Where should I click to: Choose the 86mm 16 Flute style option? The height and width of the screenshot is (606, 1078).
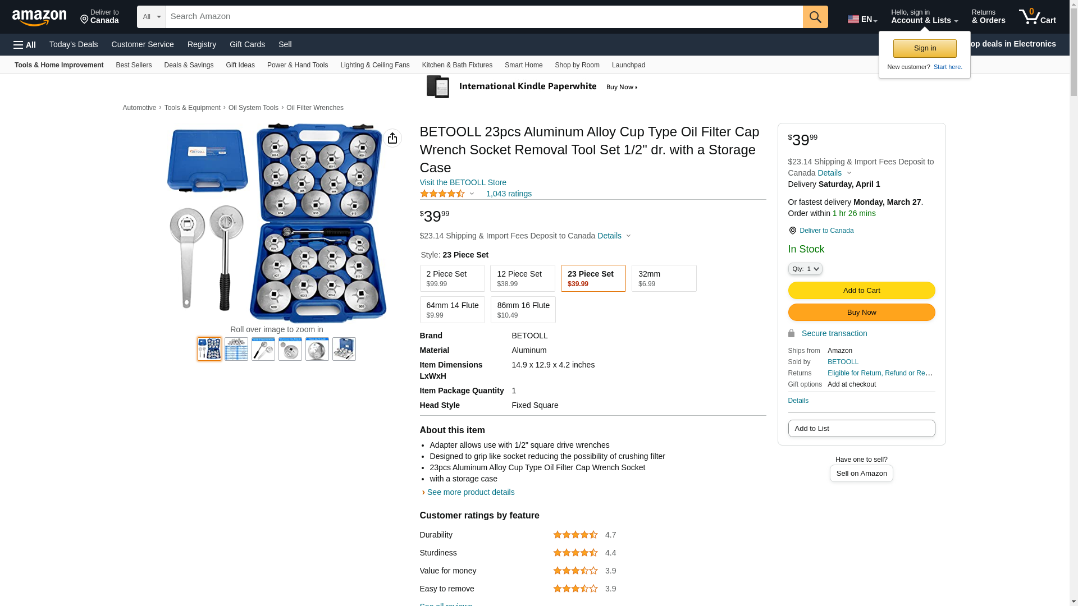pos(523,310)
